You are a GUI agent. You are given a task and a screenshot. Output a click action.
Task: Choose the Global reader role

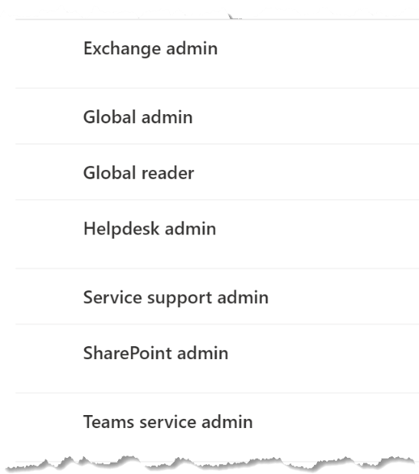tap(139, 172)
